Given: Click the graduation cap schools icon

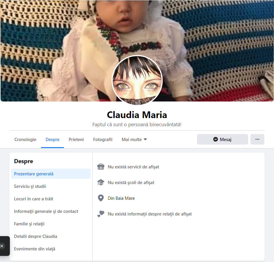Looking at the screenshot, I should [x=101, y=182].
